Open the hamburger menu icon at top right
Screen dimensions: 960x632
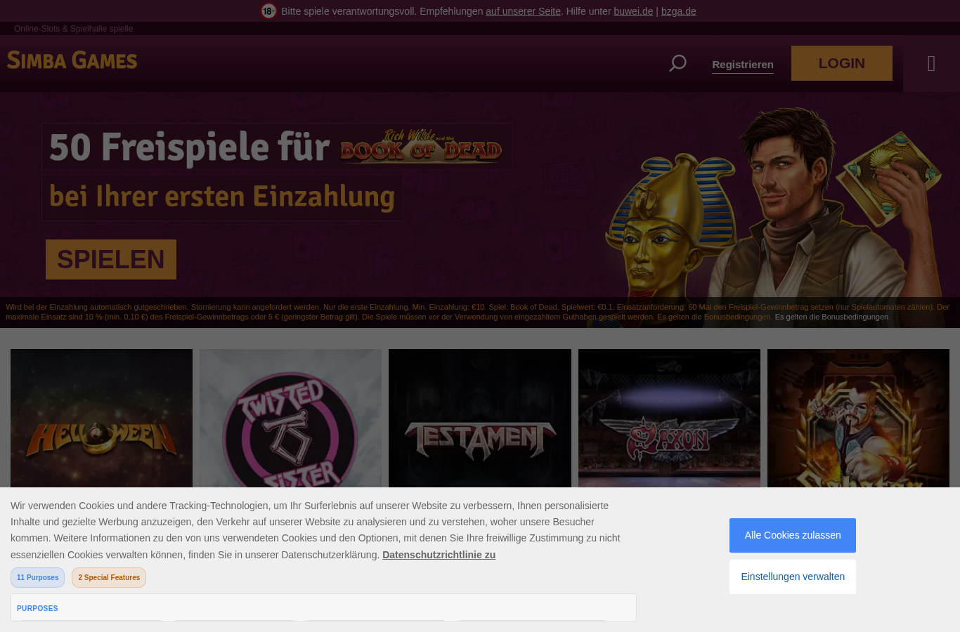click(931, 63)
